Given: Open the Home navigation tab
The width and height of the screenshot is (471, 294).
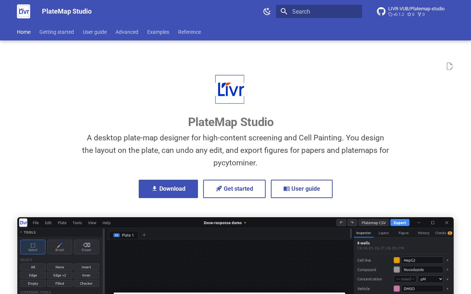Looking at the screenshot, I should tap(24, 32).
